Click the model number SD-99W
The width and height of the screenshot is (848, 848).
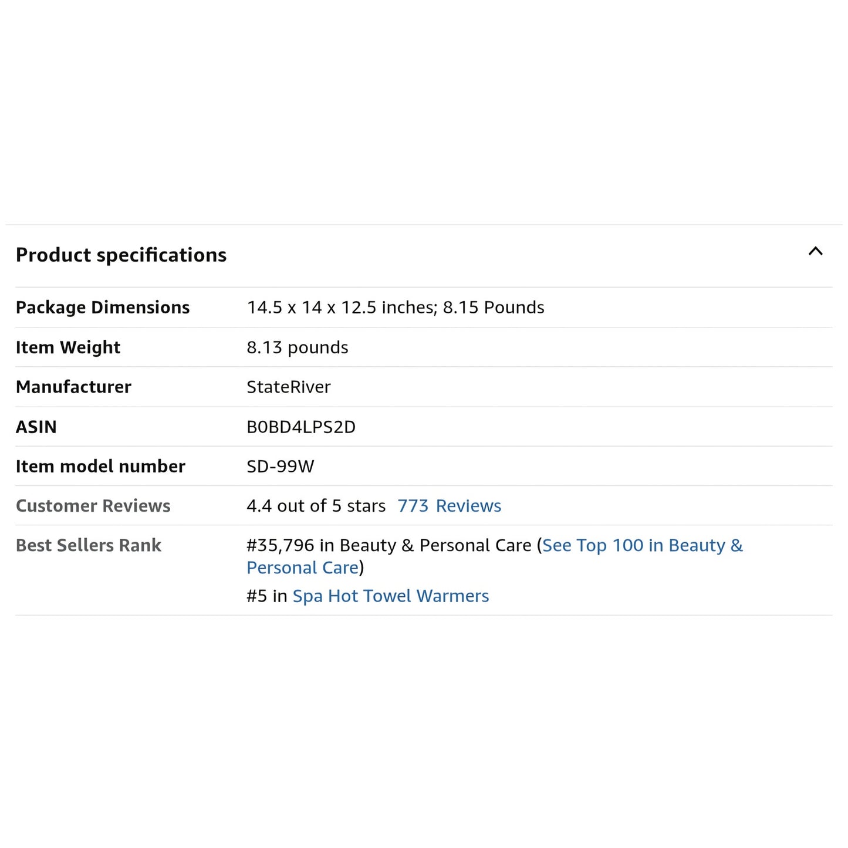tap(280, 467)
